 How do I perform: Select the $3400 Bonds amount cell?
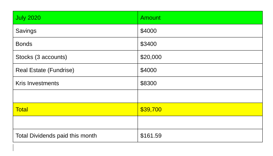[200, 44]
